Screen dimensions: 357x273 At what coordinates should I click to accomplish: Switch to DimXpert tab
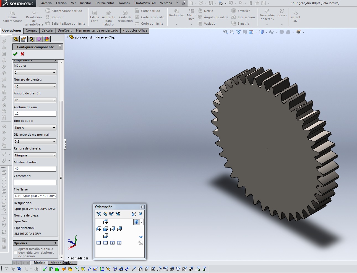point(65,30)
